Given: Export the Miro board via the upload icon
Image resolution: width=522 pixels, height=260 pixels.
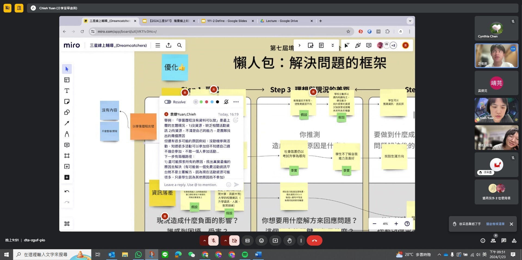Looking at the screenshot, I should coord(169,45).
